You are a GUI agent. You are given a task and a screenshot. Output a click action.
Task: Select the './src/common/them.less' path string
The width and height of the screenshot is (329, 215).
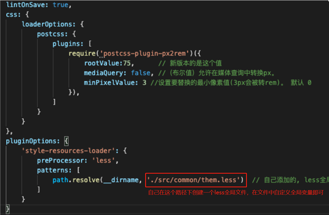(x=193, y=180)
